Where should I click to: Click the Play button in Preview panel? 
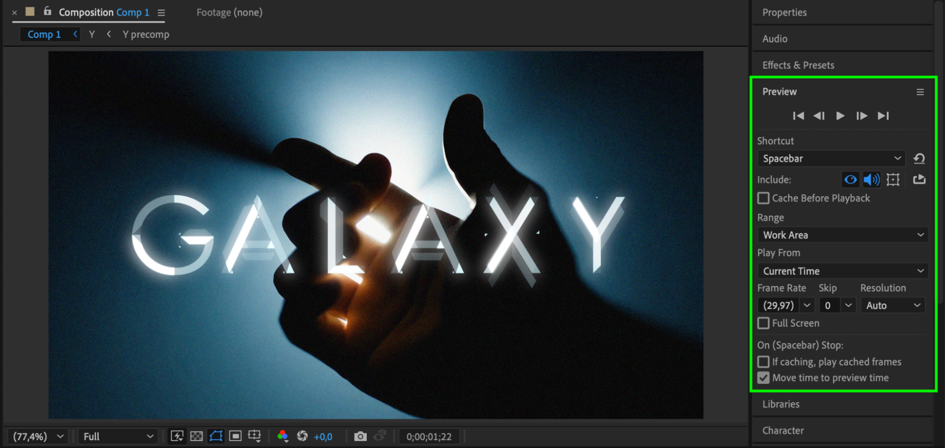840,116
